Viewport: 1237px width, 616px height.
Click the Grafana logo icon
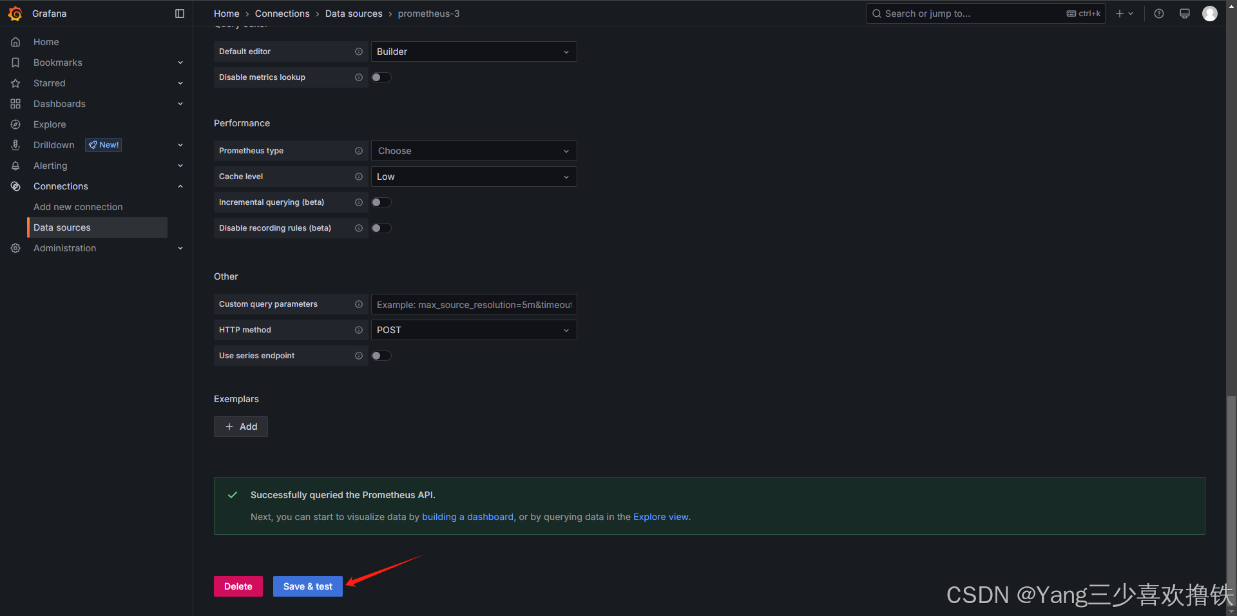pyautogui.click(x=15, y=14)
